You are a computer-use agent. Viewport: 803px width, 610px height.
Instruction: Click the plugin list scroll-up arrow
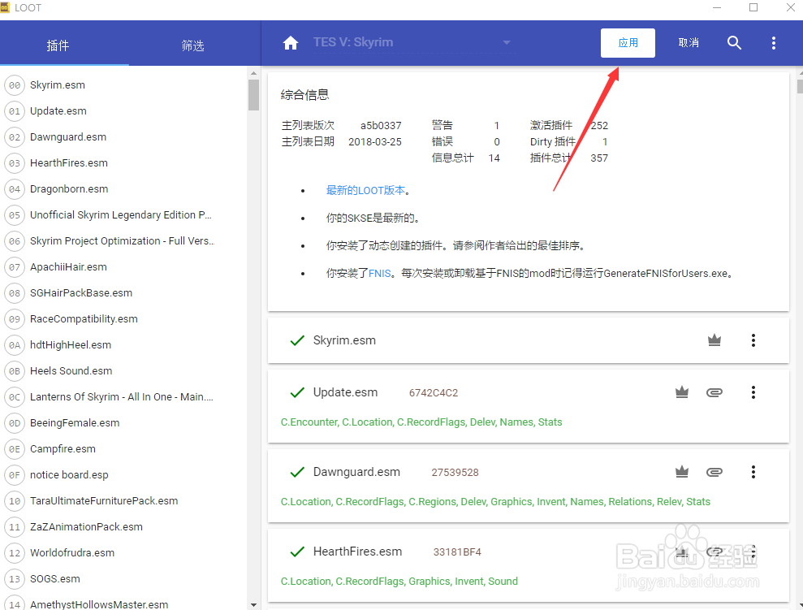point(253,73)
